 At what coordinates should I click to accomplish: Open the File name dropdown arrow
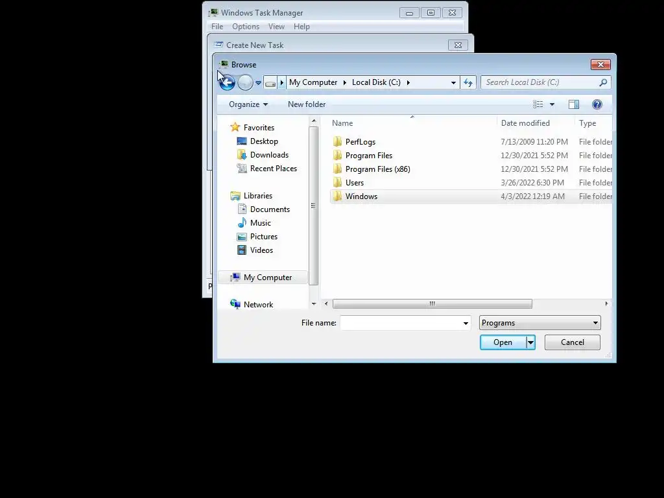click(466, 323)
